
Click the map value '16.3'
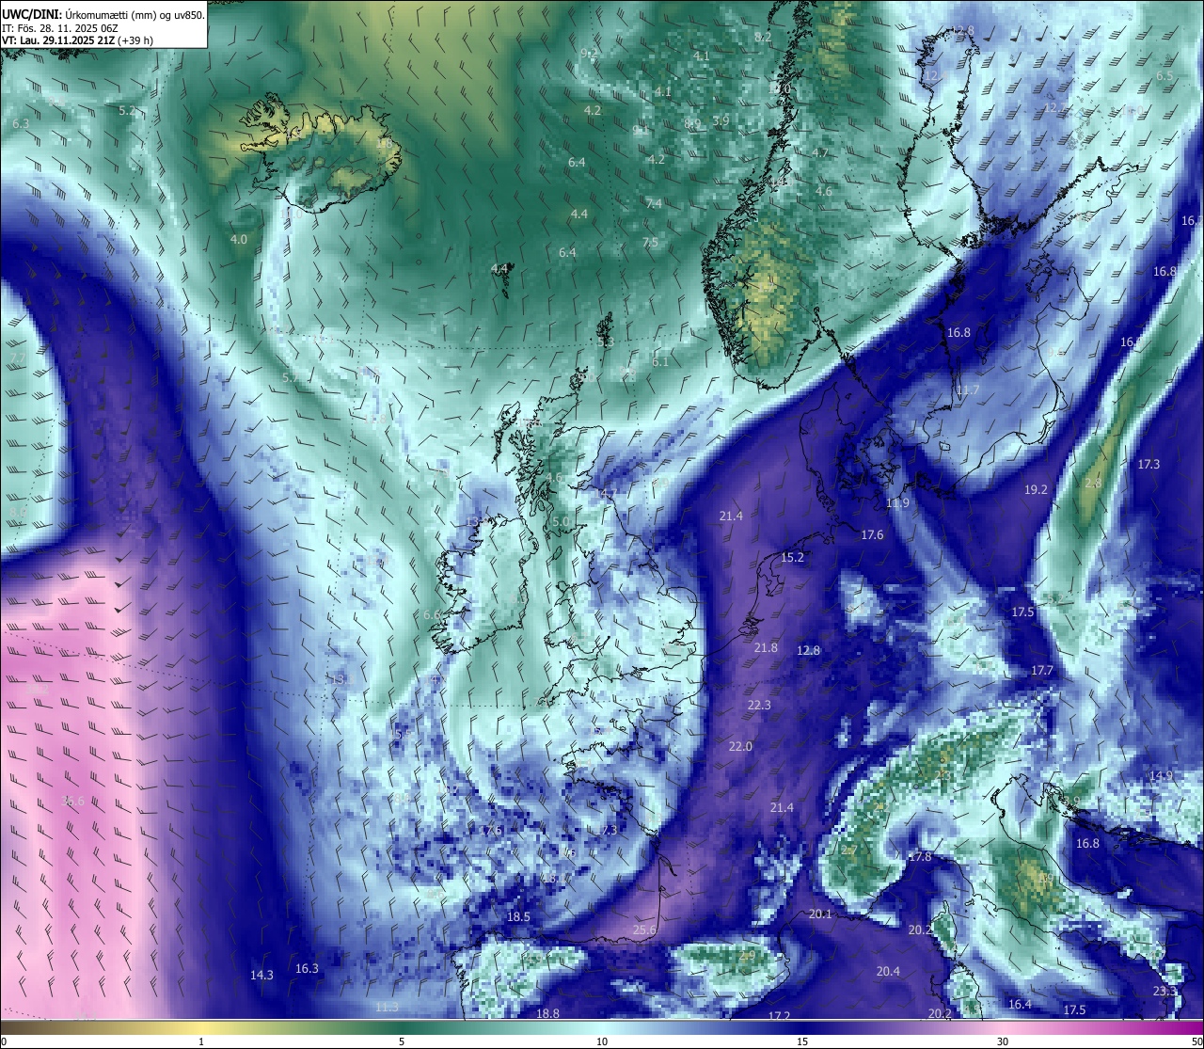(307, 968)
